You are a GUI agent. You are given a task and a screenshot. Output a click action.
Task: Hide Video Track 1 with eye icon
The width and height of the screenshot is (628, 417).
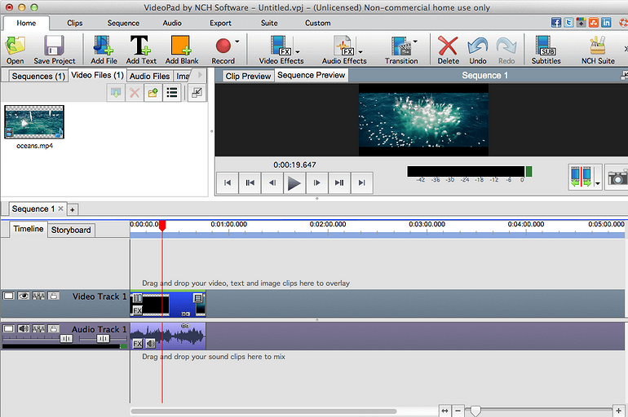24,296
